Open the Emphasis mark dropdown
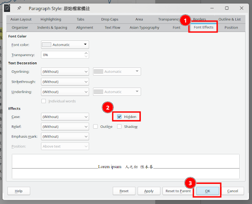Image resolution: width=252 pixels, height=204 pixels. 65,136
